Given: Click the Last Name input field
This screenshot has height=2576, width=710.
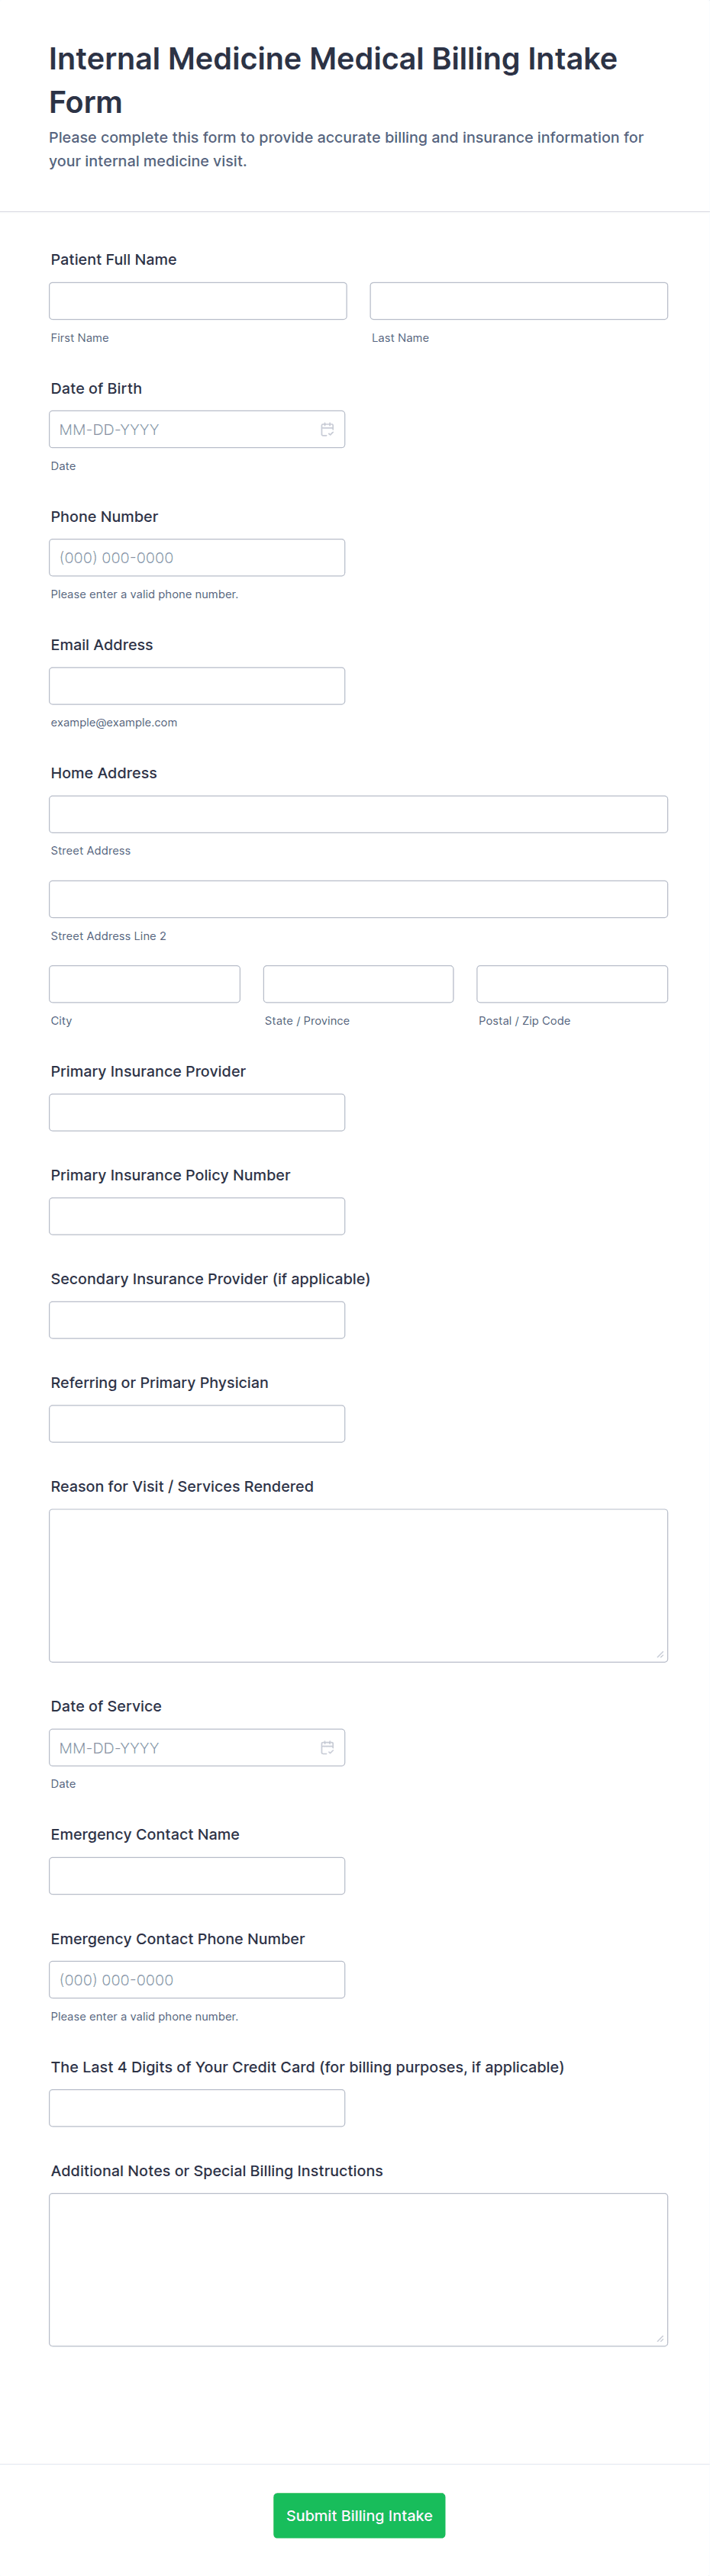Looking at the screenshot, I should (x=518, y=301).
